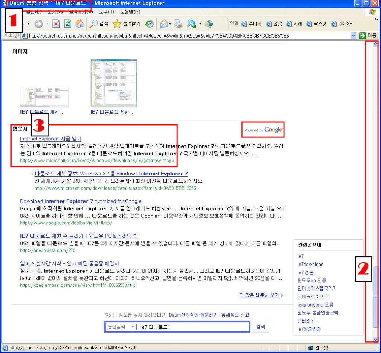Click related search term 'ie7'

click(x=301, y=256)
